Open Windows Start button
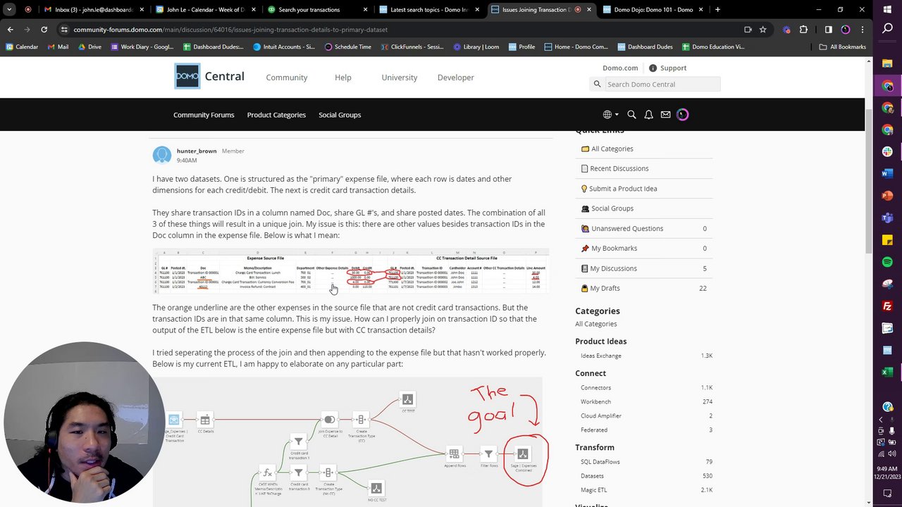The image size is (902, 507). (887, 9)
